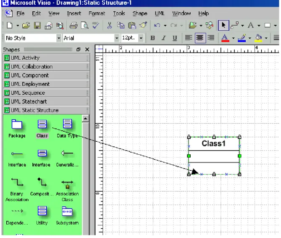Select the Utility shape
This screenshot has height=238, width=281.
click(x=42, y=215)
